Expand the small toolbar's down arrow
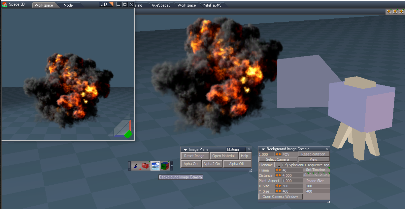The height and width of the screenshot is (209, 405). [171, 167]
